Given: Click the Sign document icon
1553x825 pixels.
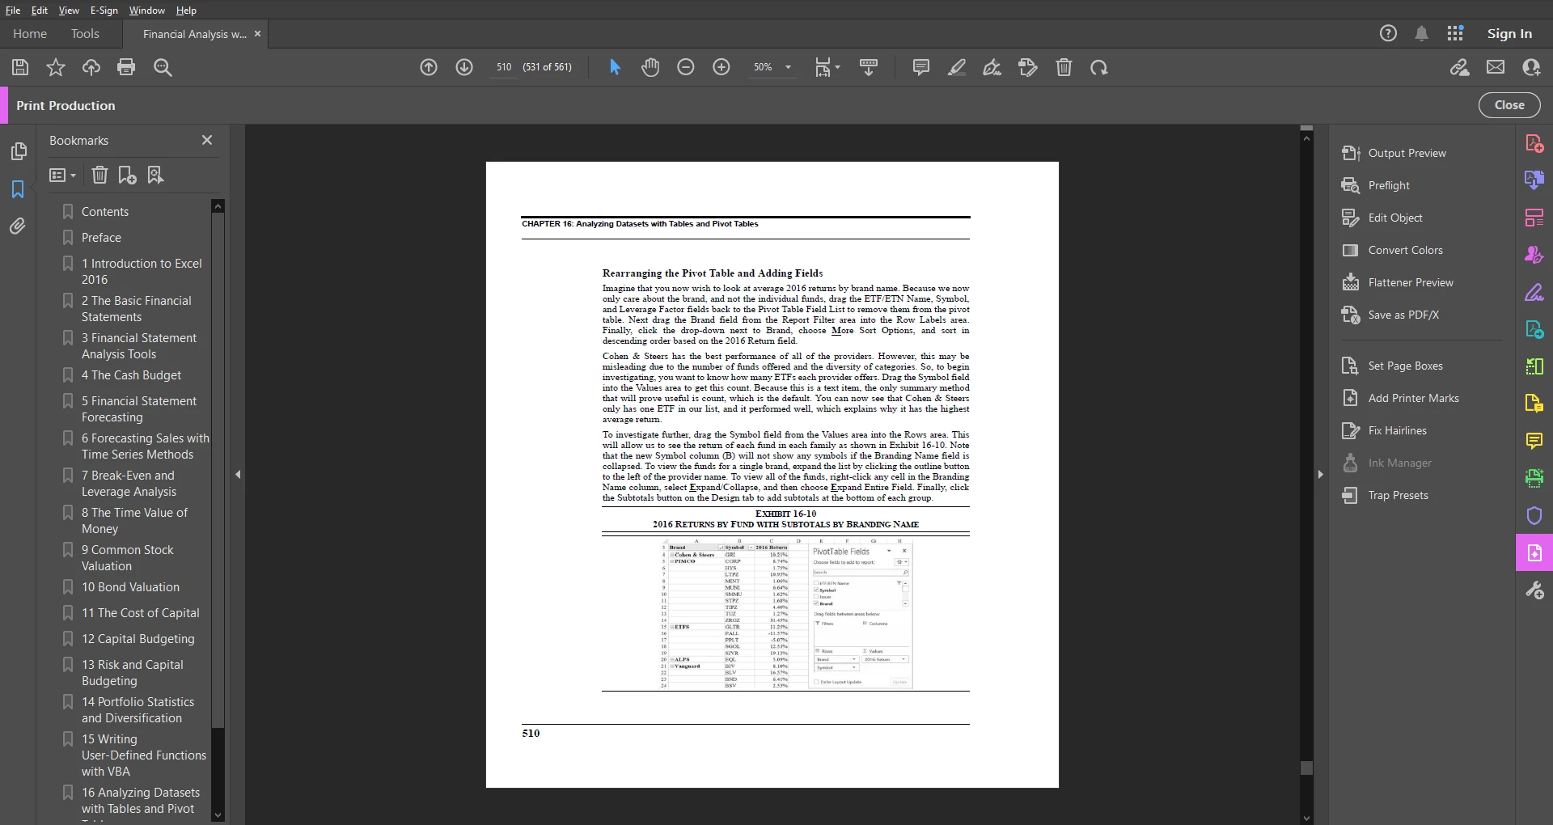Looking at the screenshot, I should [x=992, y=67].
